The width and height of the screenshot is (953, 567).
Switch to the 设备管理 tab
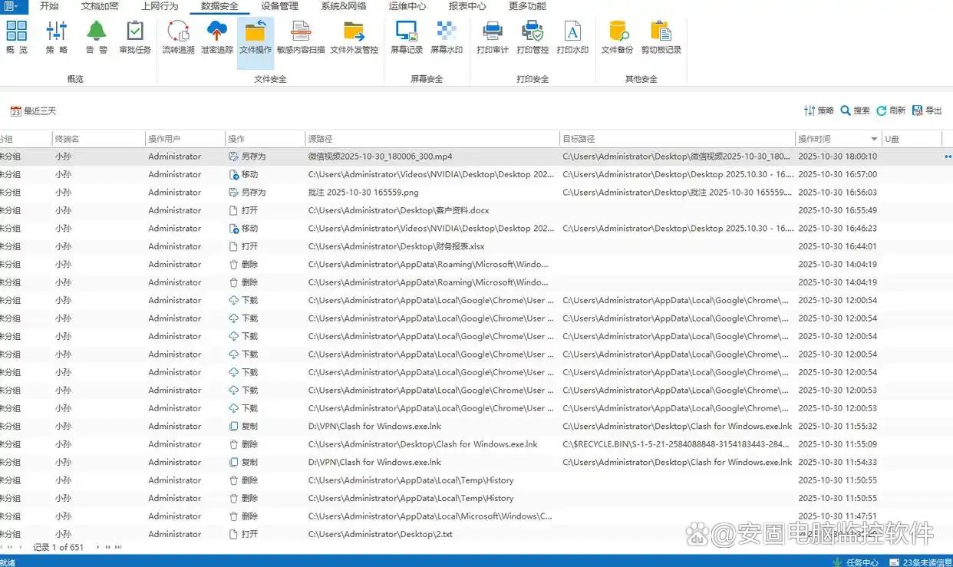[x=279, y=6]
